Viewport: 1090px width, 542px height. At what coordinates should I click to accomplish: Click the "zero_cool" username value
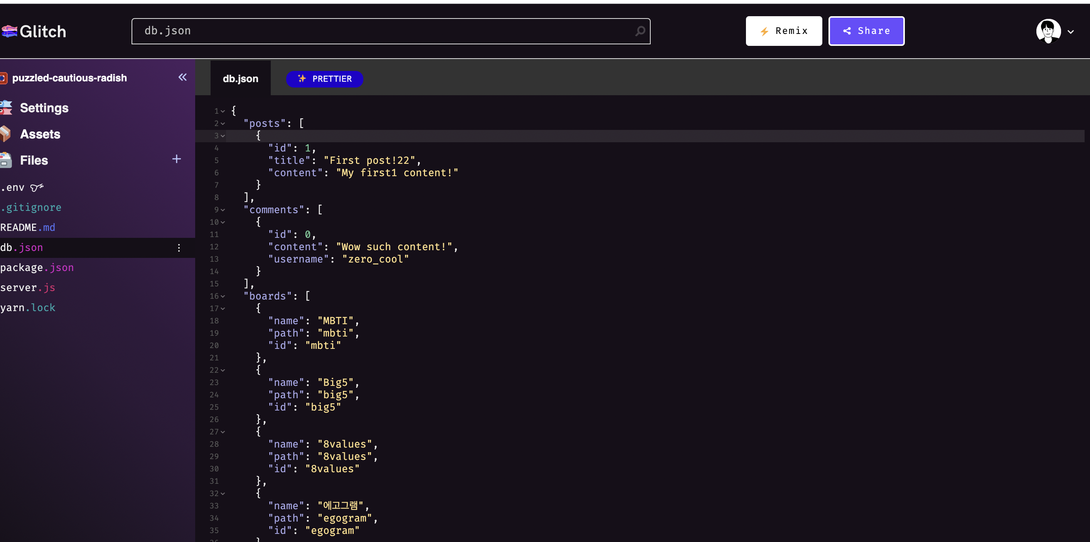click(375, 259)
